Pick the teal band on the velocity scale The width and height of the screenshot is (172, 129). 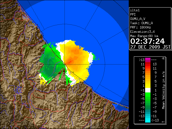click(148, 112)
